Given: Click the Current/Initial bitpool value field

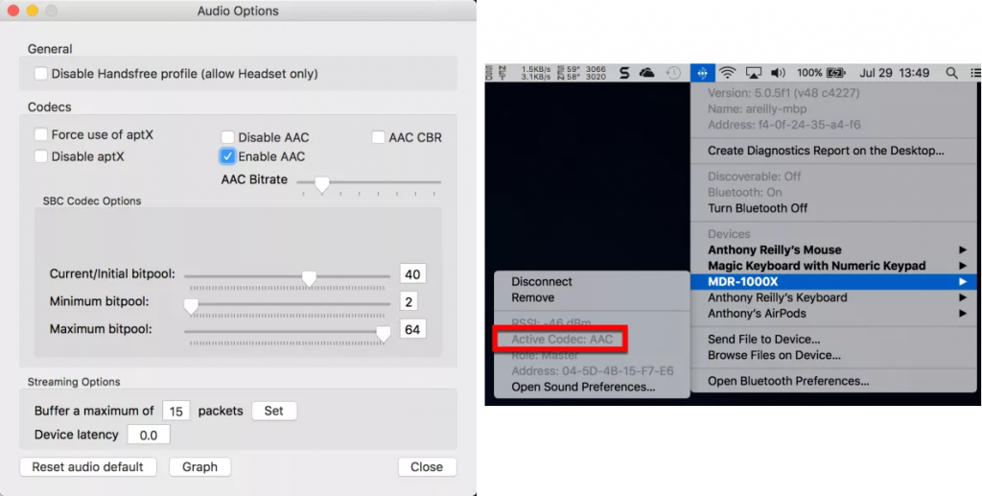Looking at the screenshot, I should (412, 274).
